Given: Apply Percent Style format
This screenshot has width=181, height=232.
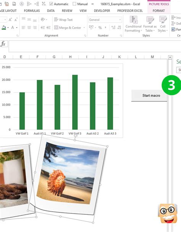Looking at the screenshot, I should (x=100, y=28).
